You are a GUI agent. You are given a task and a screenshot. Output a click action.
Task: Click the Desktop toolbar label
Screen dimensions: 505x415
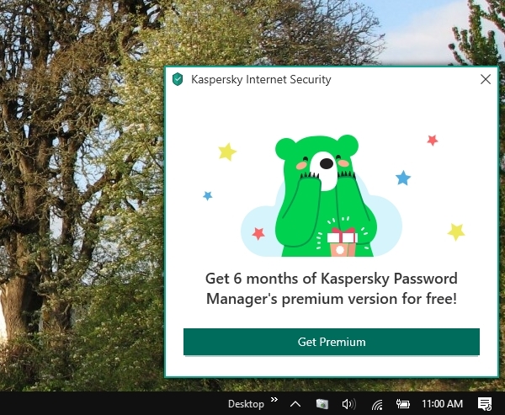pyautogui.click(x=246, y=404)
